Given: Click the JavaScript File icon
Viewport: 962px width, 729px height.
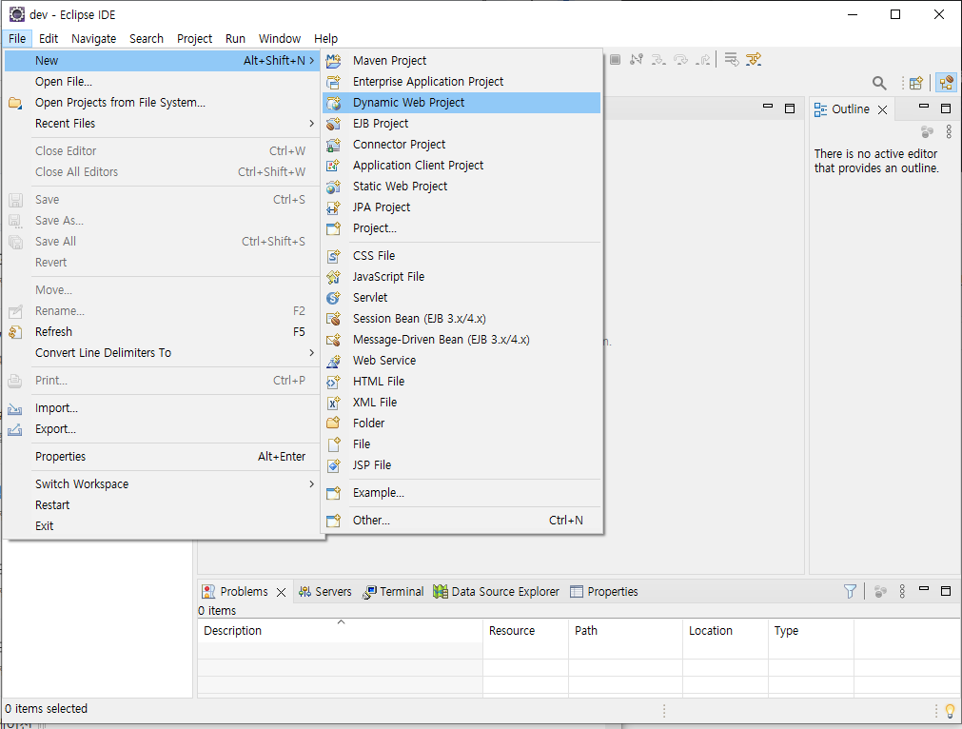Looking at the screenshot, I should (x=333, y=277).
